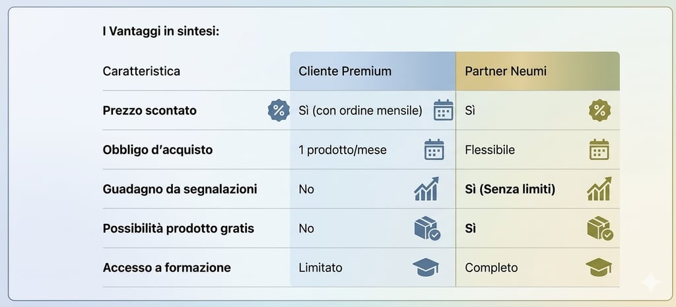This screenshot has width=676, height=307.
Task: Click the 'I Vantaggi in sintesi' heading
Action: coord(160,30)
